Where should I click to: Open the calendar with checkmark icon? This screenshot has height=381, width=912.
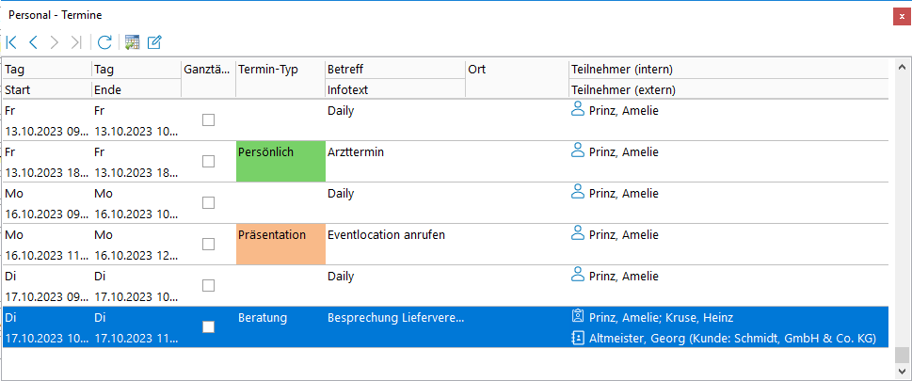(x=132, y=42)
